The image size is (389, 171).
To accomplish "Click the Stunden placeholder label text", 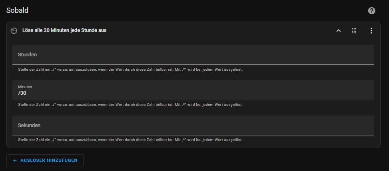I will tap(27, 54).
